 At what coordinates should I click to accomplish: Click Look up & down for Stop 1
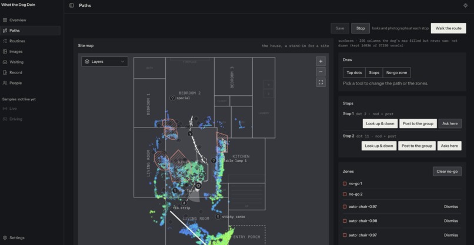tap(380, 123)
